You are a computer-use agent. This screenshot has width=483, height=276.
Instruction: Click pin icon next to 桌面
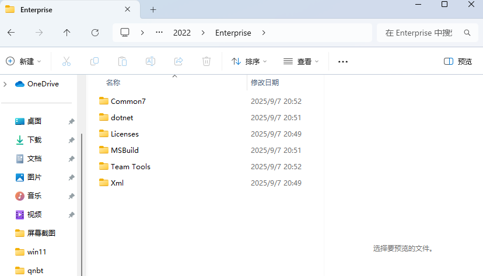(x=72, y=121)
